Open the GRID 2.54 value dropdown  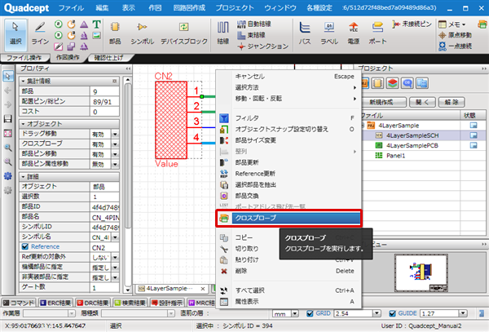(x=377, y=313)
